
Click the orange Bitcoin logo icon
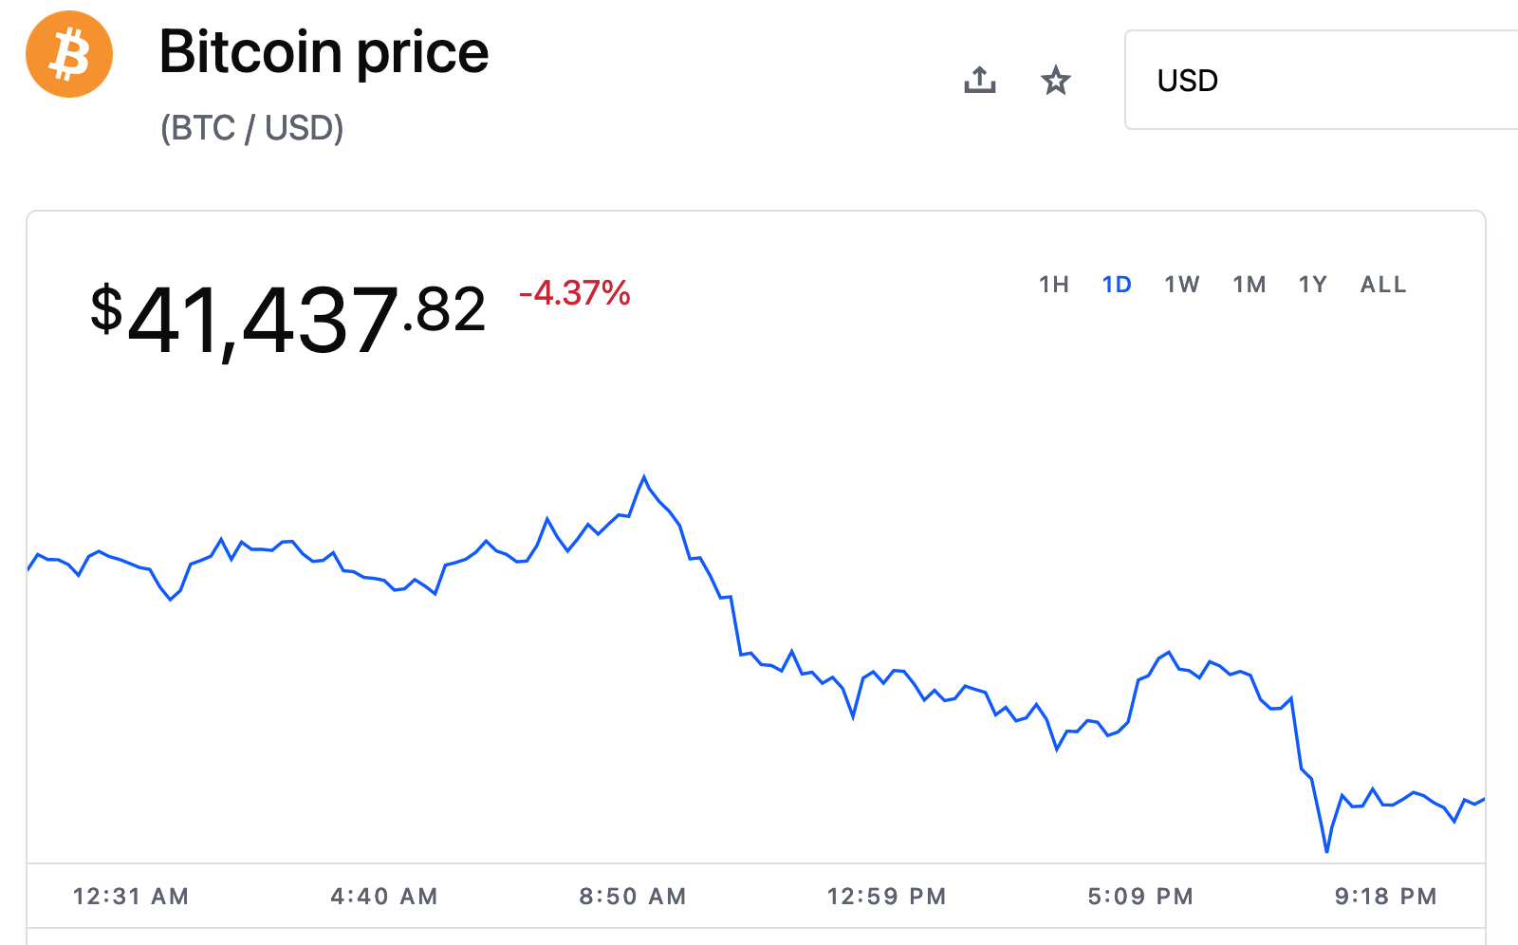[69, 54]
